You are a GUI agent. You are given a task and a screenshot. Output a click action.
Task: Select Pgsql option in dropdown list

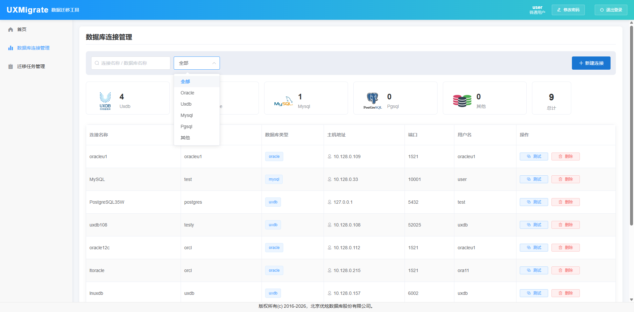pos(187,127)
